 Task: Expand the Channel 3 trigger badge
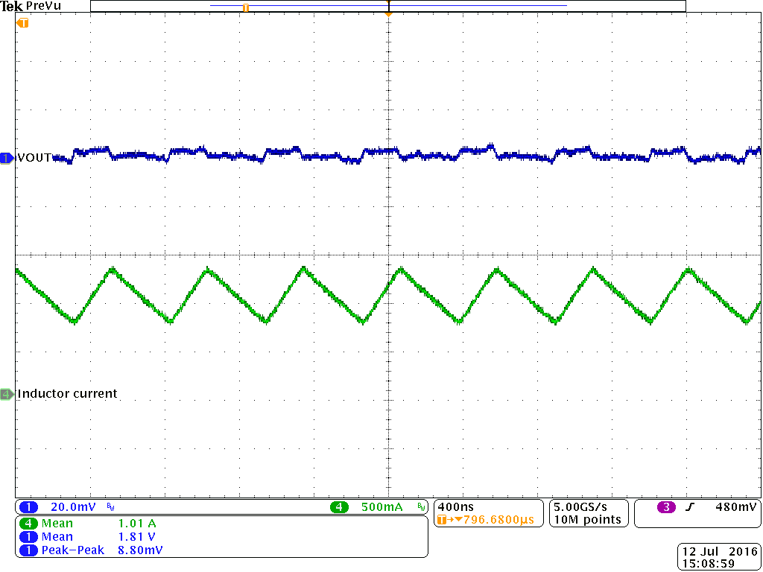click(667, 506)
